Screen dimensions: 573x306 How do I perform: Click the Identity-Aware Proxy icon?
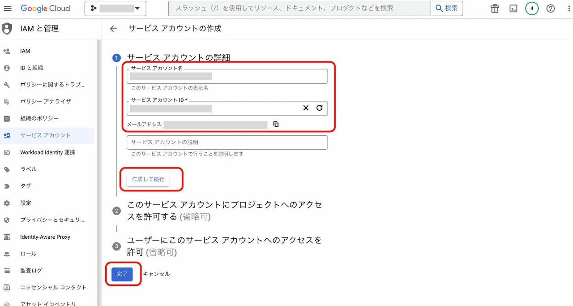(7, 237)
